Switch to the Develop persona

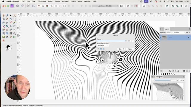click(23, 6)
